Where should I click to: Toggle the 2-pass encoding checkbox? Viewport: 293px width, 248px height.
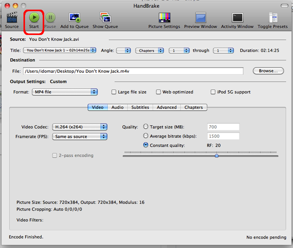click(x=54, y=155)
